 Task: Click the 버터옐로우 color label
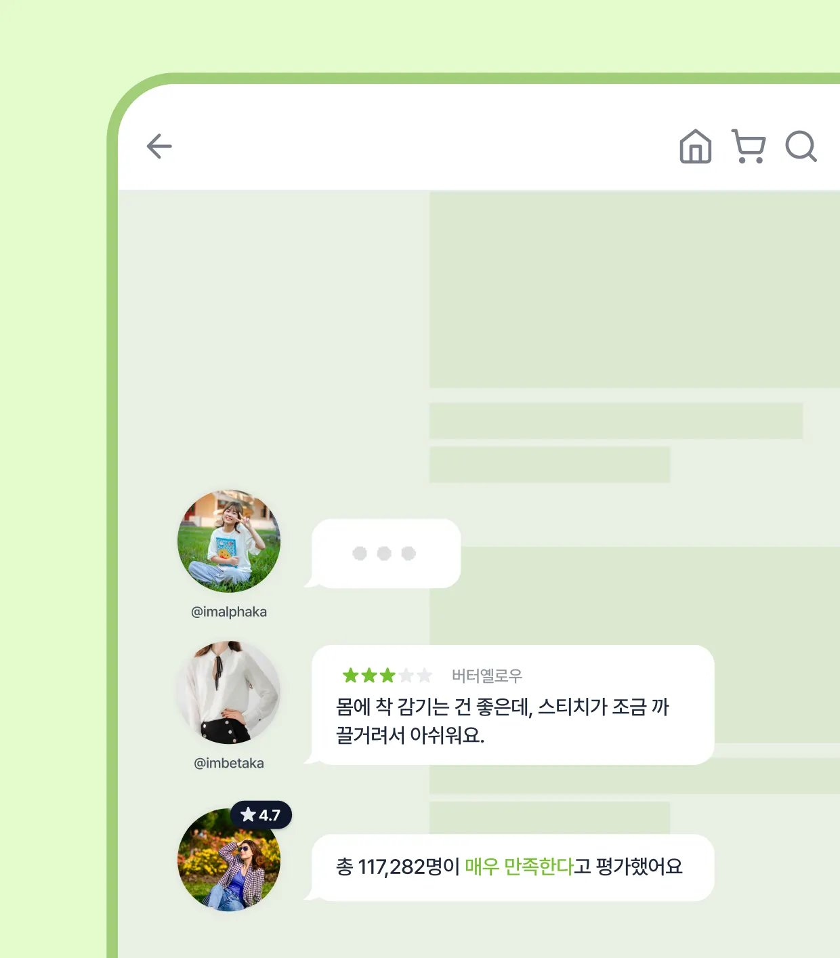pyautogui.click(x=487, y=675)
